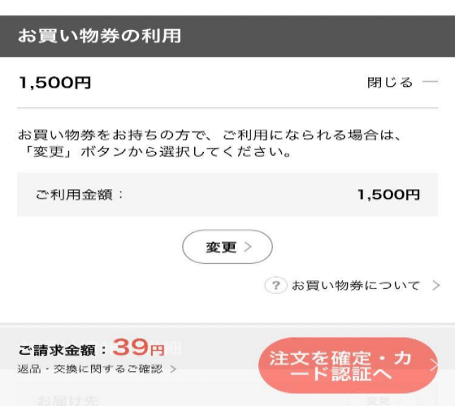455x406 pixels.
Task: Click the ご利用金額 label text
Action: (80, 195)
